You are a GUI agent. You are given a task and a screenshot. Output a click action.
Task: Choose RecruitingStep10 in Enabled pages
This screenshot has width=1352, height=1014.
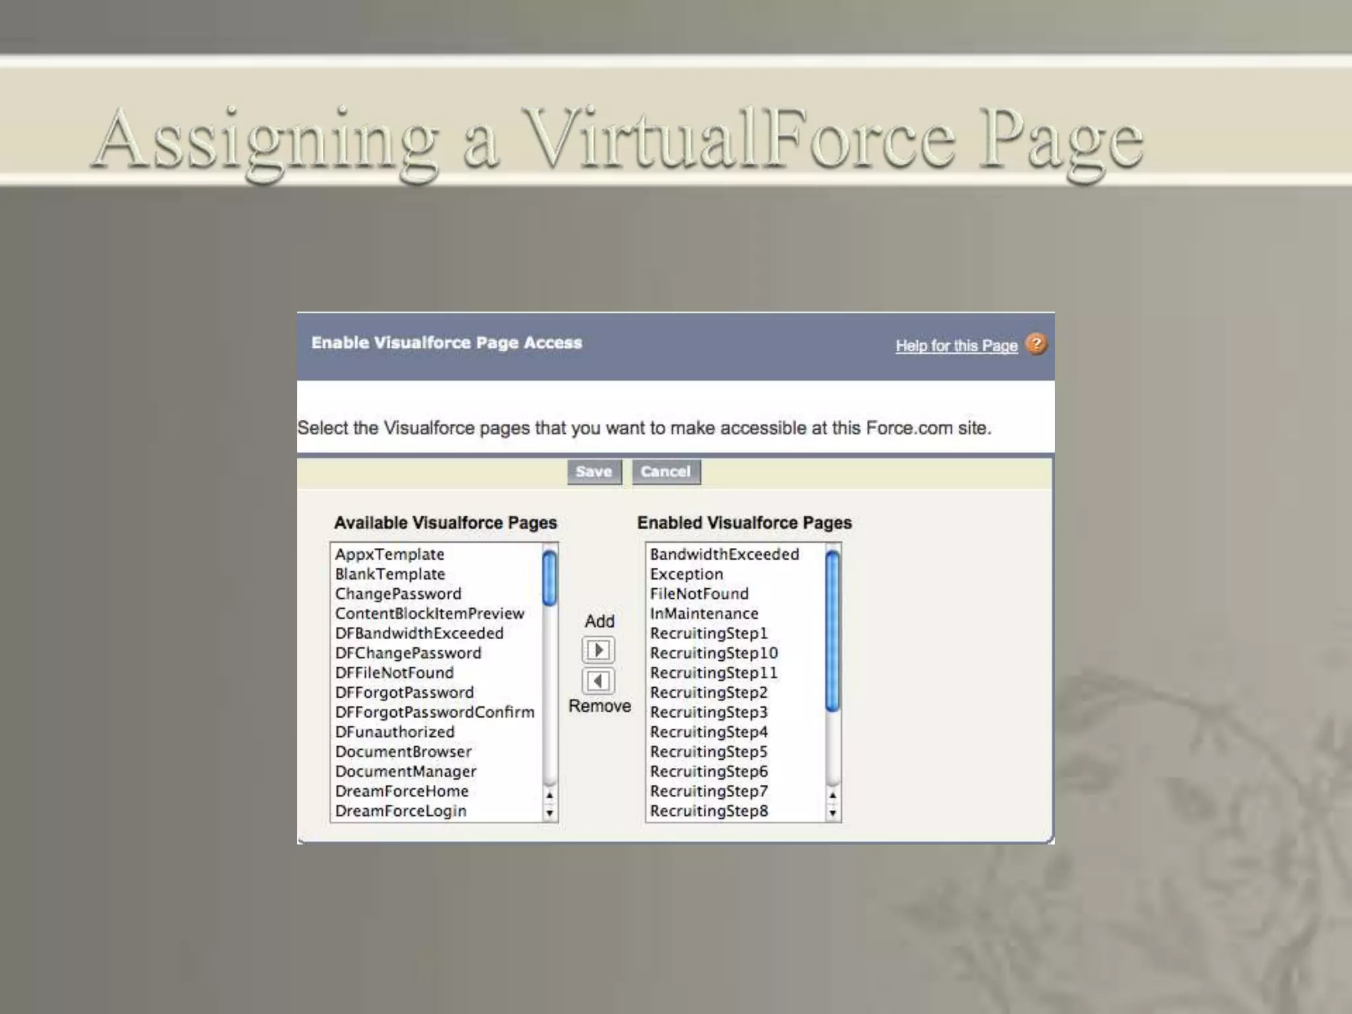(x=714, y=653)
